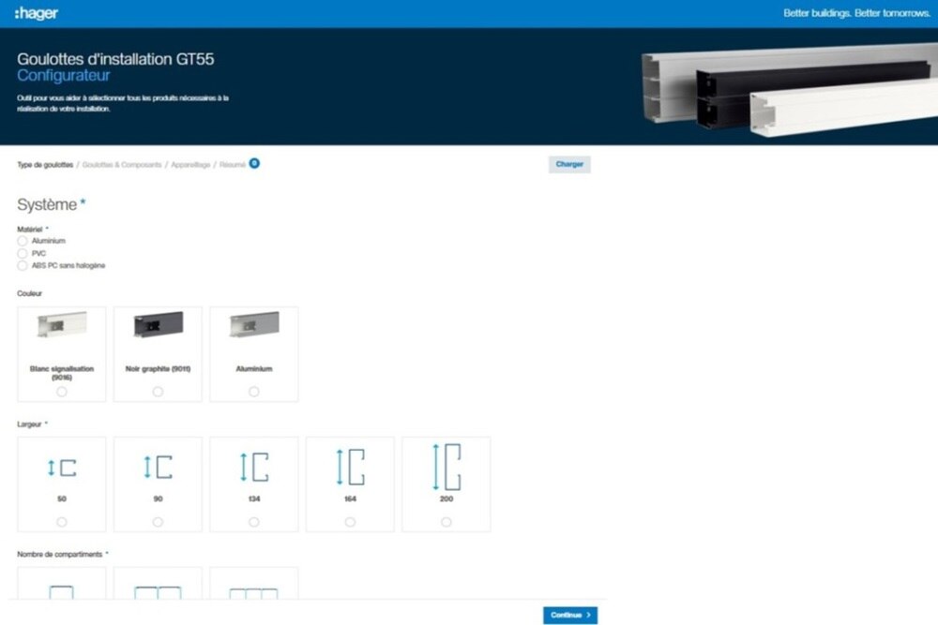This screenshot has height=625, width=938.
Task: Tick the Noir graphite (9011) colour radio
Action: (x=158, y=392)
